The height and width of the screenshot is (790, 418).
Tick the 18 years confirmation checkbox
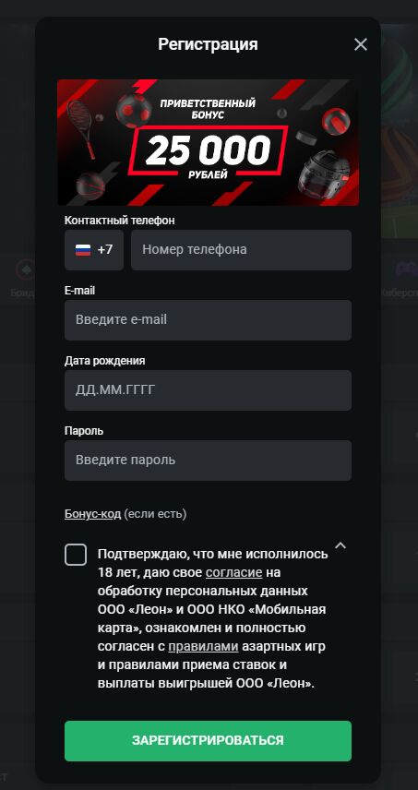pos(76,555)
